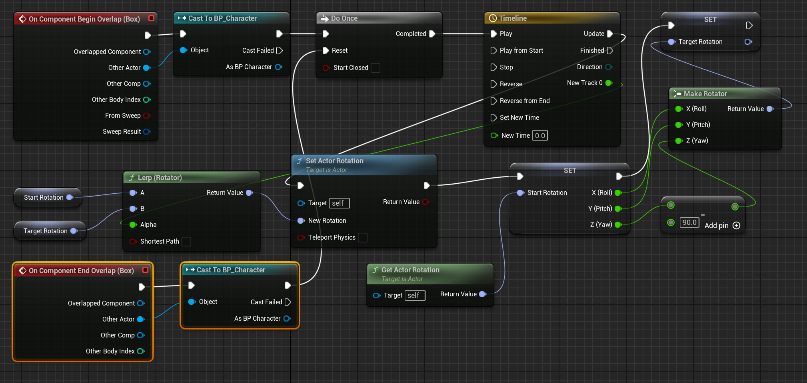Click the Lerp Return Value output pin
The image size is (807, 383).
tap(250, 193)
